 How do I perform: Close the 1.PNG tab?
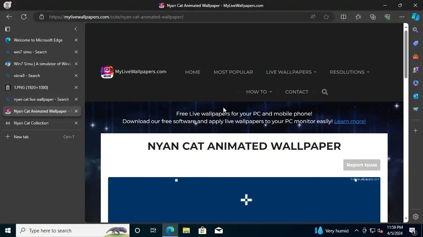coord(76,88)
